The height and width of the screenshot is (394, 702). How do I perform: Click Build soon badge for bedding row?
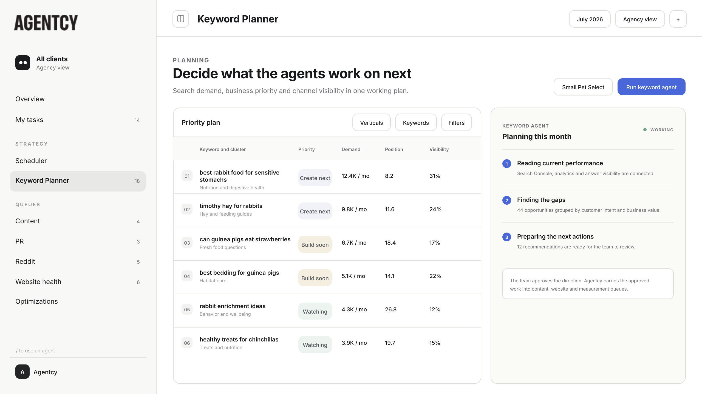point(315,278)
